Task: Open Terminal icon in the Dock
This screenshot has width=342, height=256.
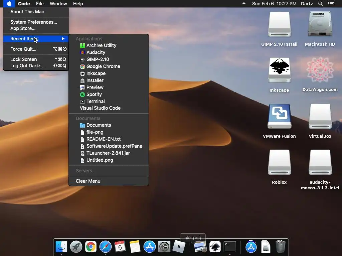Action: click(230, 247)
